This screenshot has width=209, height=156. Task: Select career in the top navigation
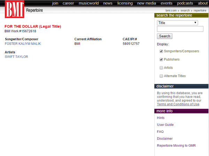(68, 3)
